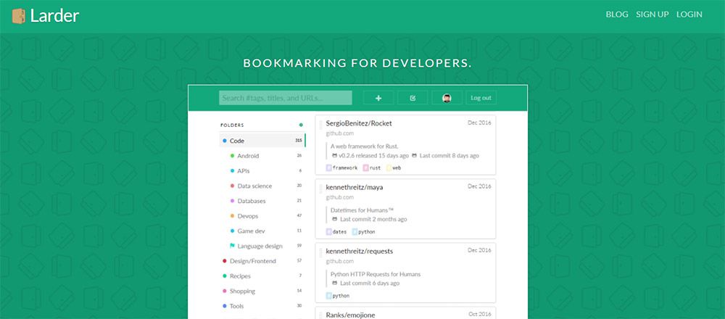Open the APIs subfolder
The height and width of the screenshot is (319, 725).
(x=243, y=170)
